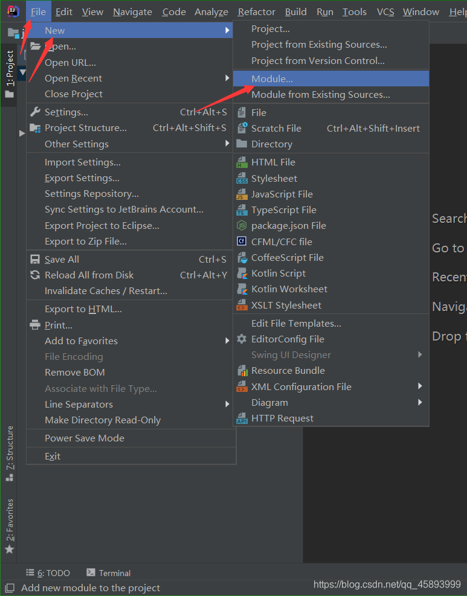Select Sync Settings to JetBrains Account...
467x596 pixels.
(x=130, y=210)
